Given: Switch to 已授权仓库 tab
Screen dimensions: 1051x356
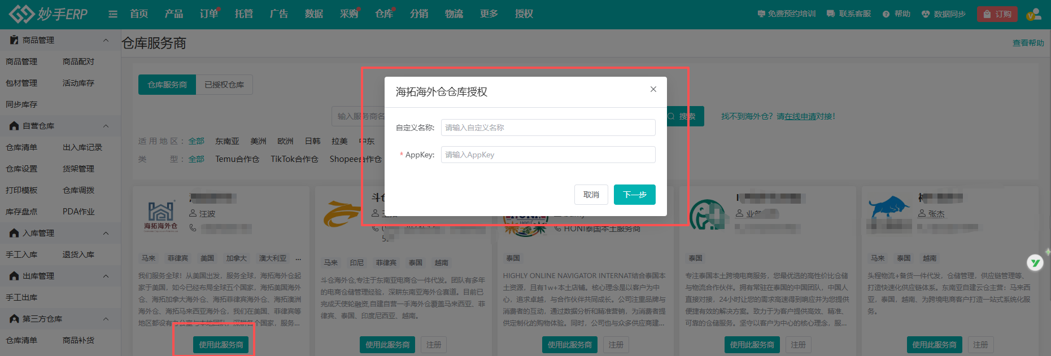Looking at the screenshot, I should [224, 85].
